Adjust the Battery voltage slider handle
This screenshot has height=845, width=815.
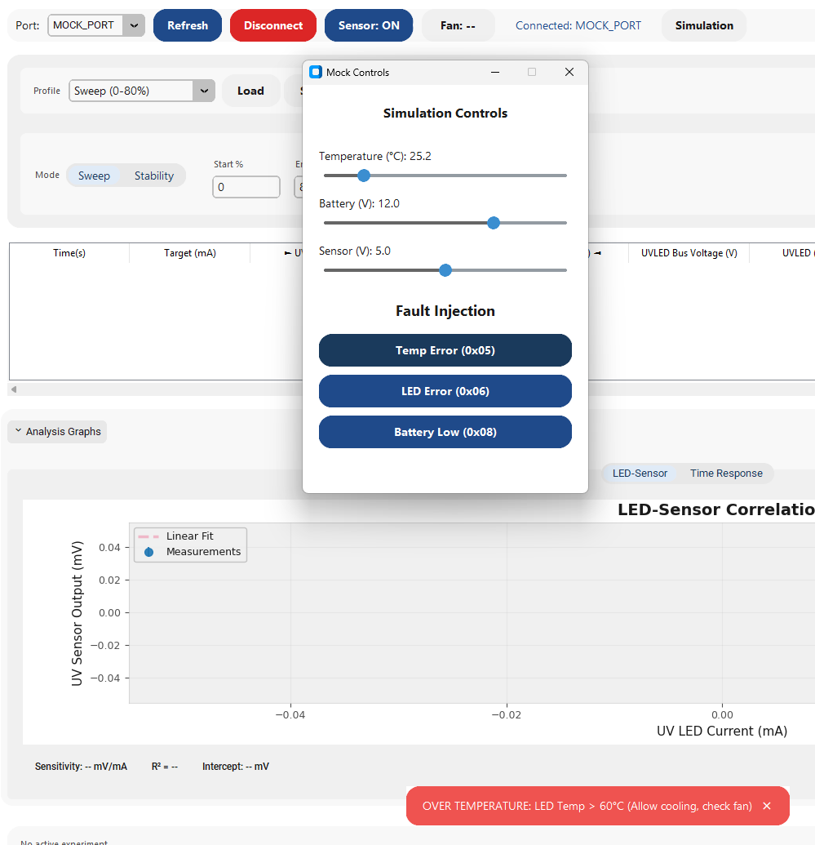point(494,223)
